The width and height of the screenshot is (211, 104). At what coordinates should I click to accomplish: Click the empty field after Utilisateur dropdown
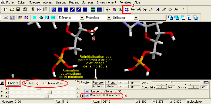coord(152,18)
